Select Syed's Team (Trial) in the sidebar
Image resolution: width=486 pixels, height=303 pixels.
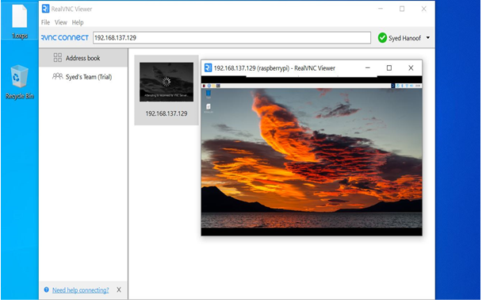click(83, 77)
